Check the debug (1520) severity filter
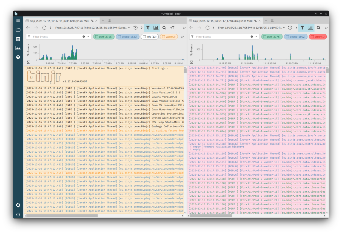Image resolution: width=342 pixels, height=234 pixels. click(x=128, y=37)
